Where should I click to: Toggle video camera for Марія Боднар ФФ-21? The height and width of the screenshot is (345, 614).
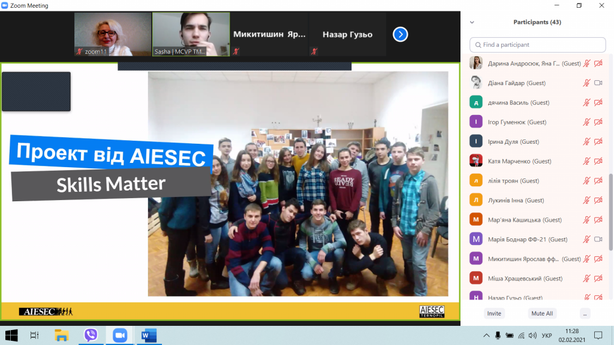(598, 239)
